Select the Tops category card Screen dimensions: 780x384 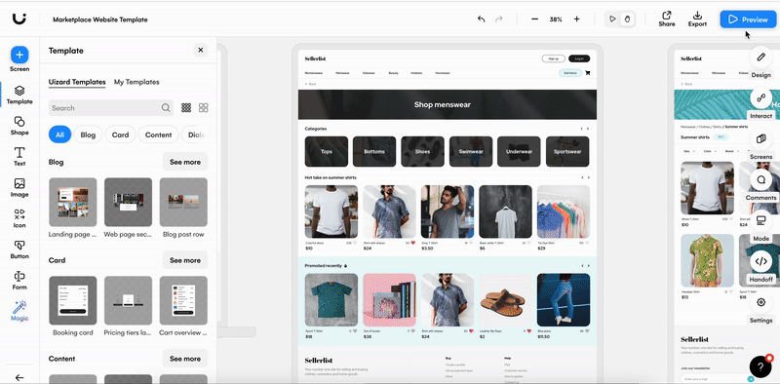pos(327,152)
